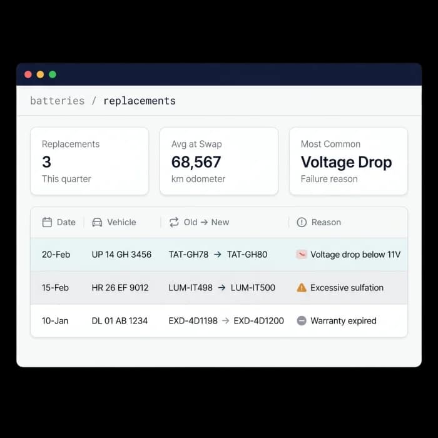Click vehicle DL 01 AB 1234
The height and width of the screenshot is (438, 438).
(120, 320)
